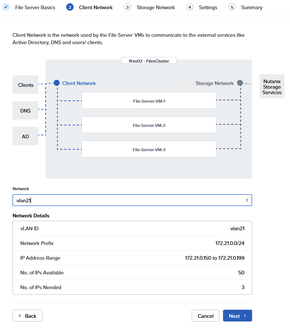Viewport: 290px width, 334px height.
Task: Click the step 4 number circle
Action: click(190, 7)
